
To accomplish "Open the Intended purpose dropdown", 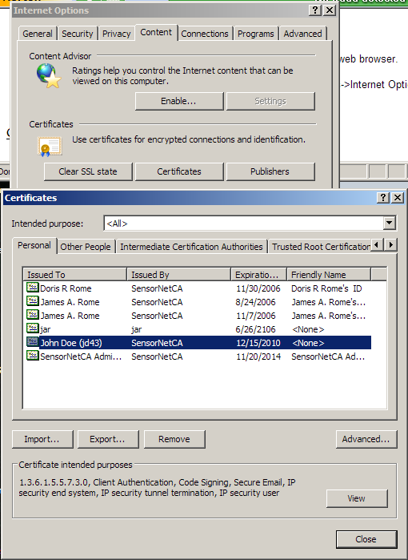I will (x=390, y=224).
